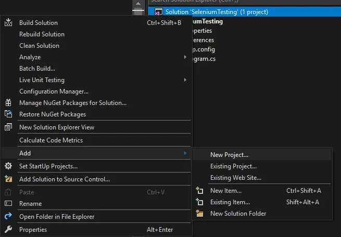
Task: Open Configuration Manager dialog
Action: tap(54, 91)
